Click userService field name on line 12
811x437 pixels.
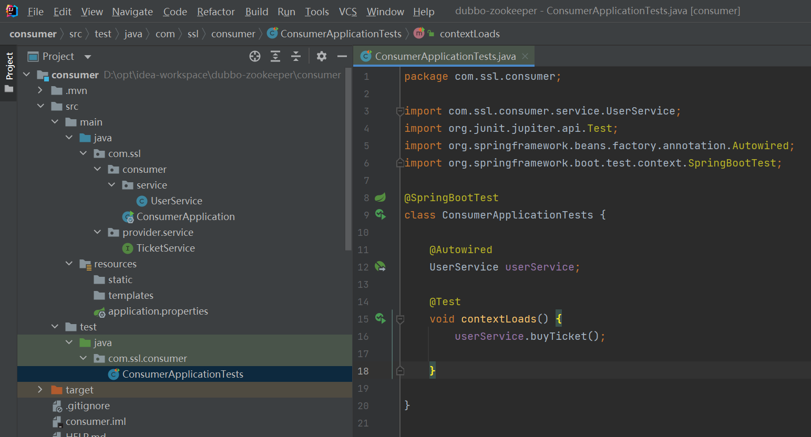pyautogui.click(x=539, y=267)
